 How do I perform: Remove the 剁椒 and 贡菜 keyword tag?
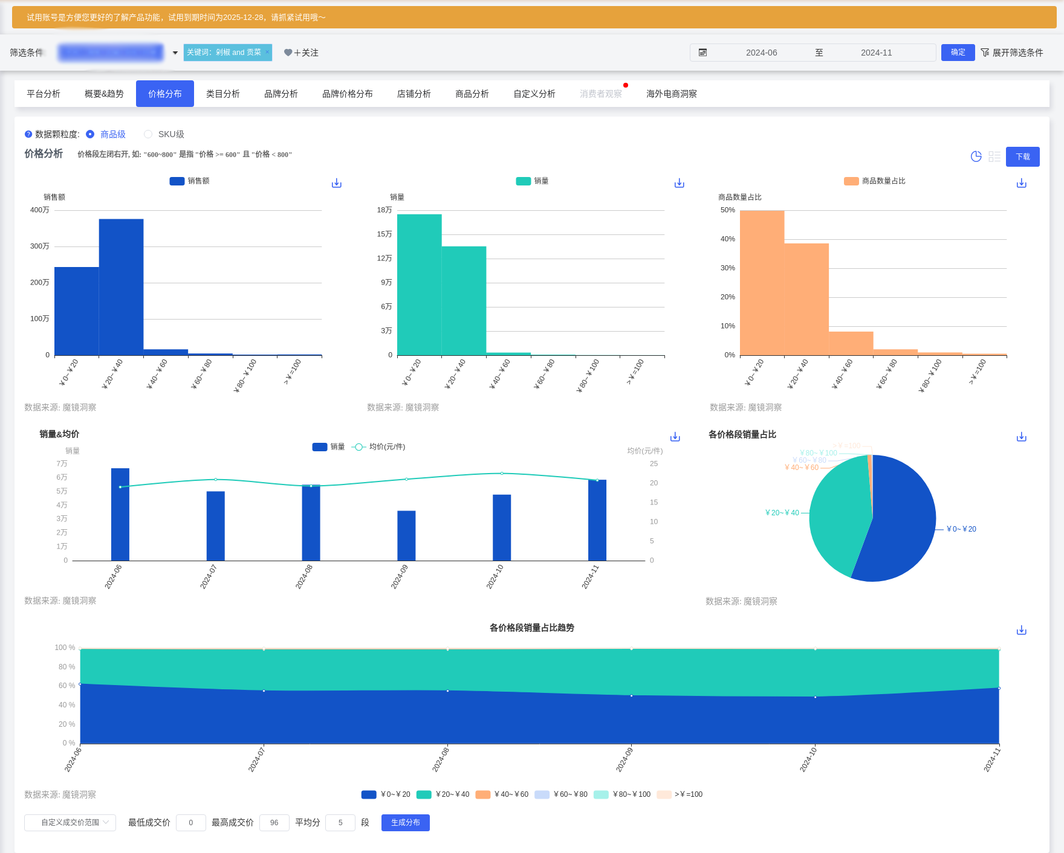pyautogui.click(x=267, y=52)
